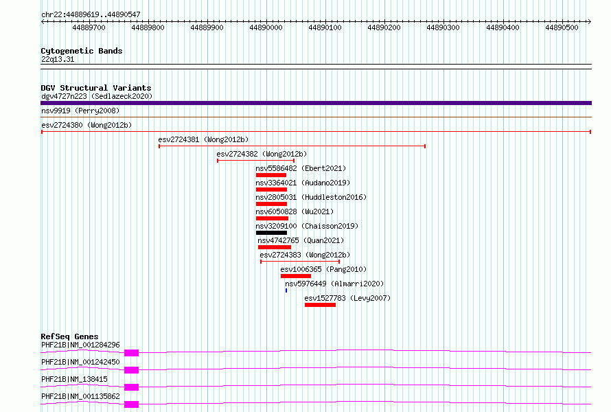Click the magenta exon of NM_001135862

point(131,404)
